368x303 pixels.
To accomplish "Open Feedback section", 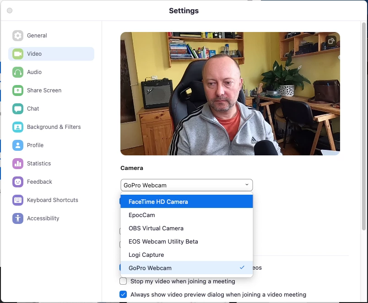I will (x=51, y=182).
